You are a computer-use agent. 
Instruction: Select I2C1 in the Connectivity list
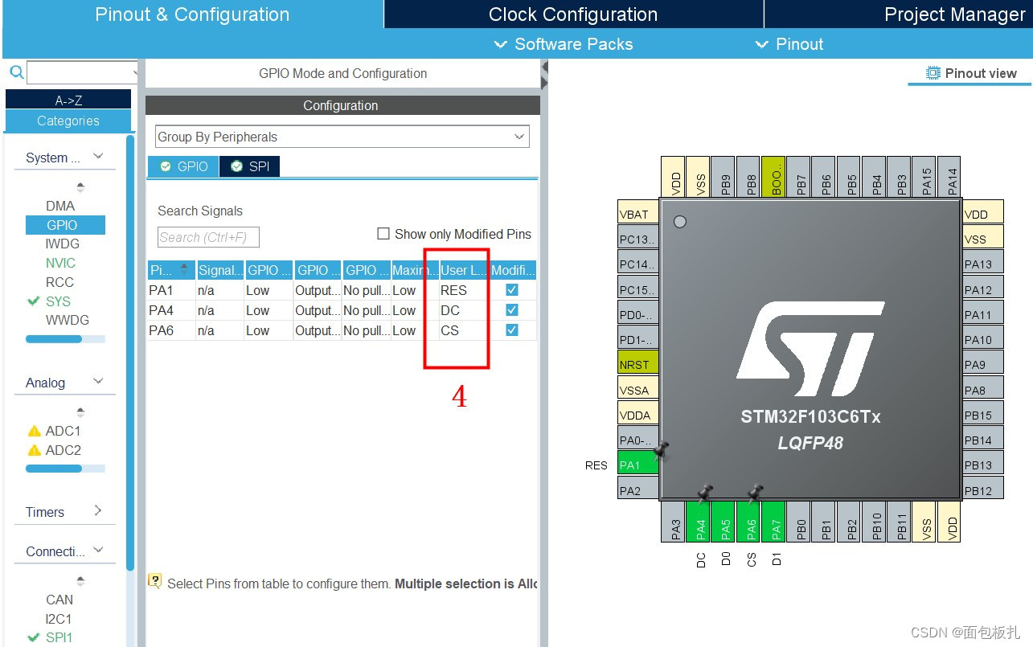tap(59, 619)
